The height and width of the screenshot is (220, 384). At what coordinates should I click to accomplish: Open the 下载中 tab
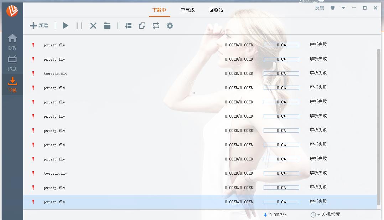159,10
